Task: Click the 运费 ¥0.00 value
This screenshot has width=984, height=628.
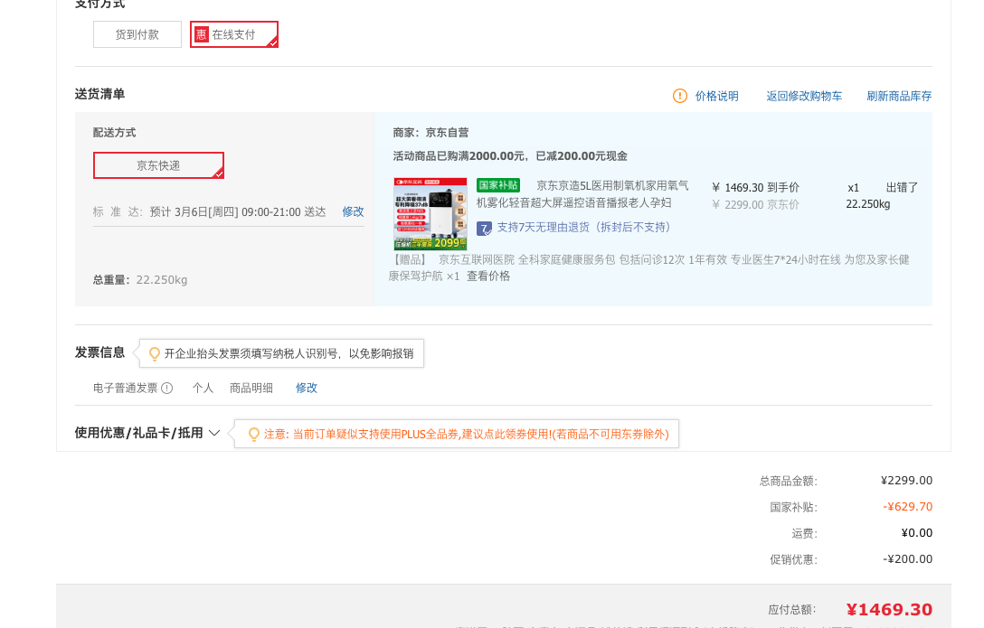Action: coord(916,533)
